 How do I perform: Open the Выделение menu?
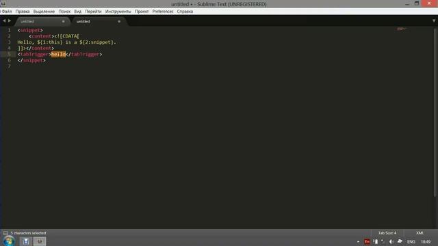44,12
